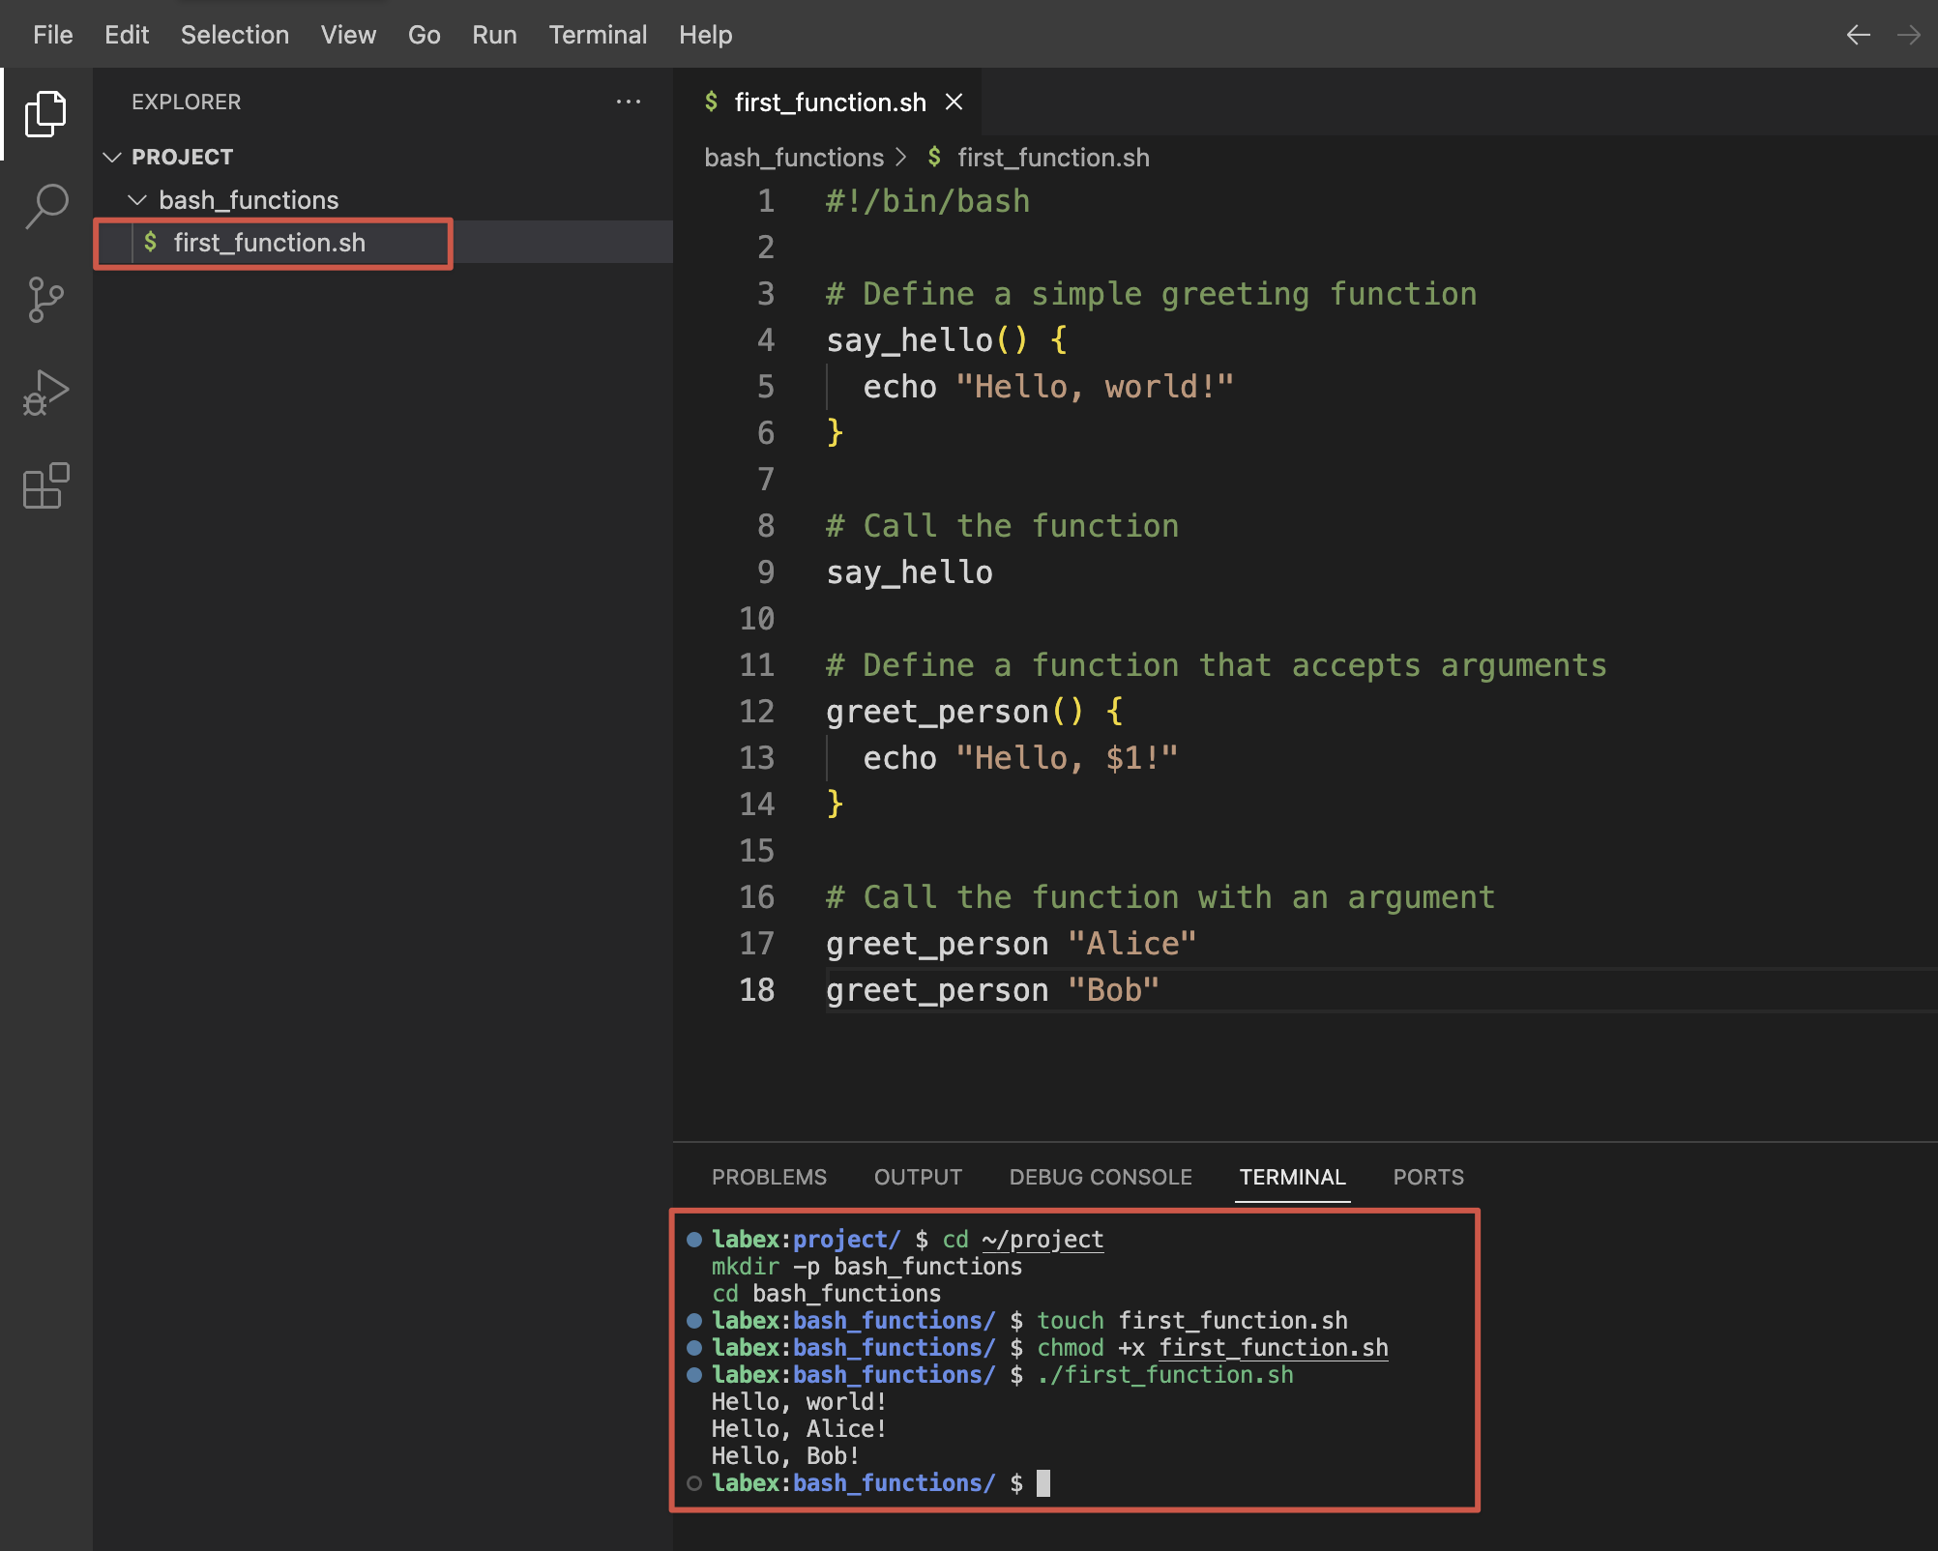Image resolution: width=1938 pixels, height=1551 pixels.
Task: Click the terminal prompt to type a command
Action: point(1044,1482)
